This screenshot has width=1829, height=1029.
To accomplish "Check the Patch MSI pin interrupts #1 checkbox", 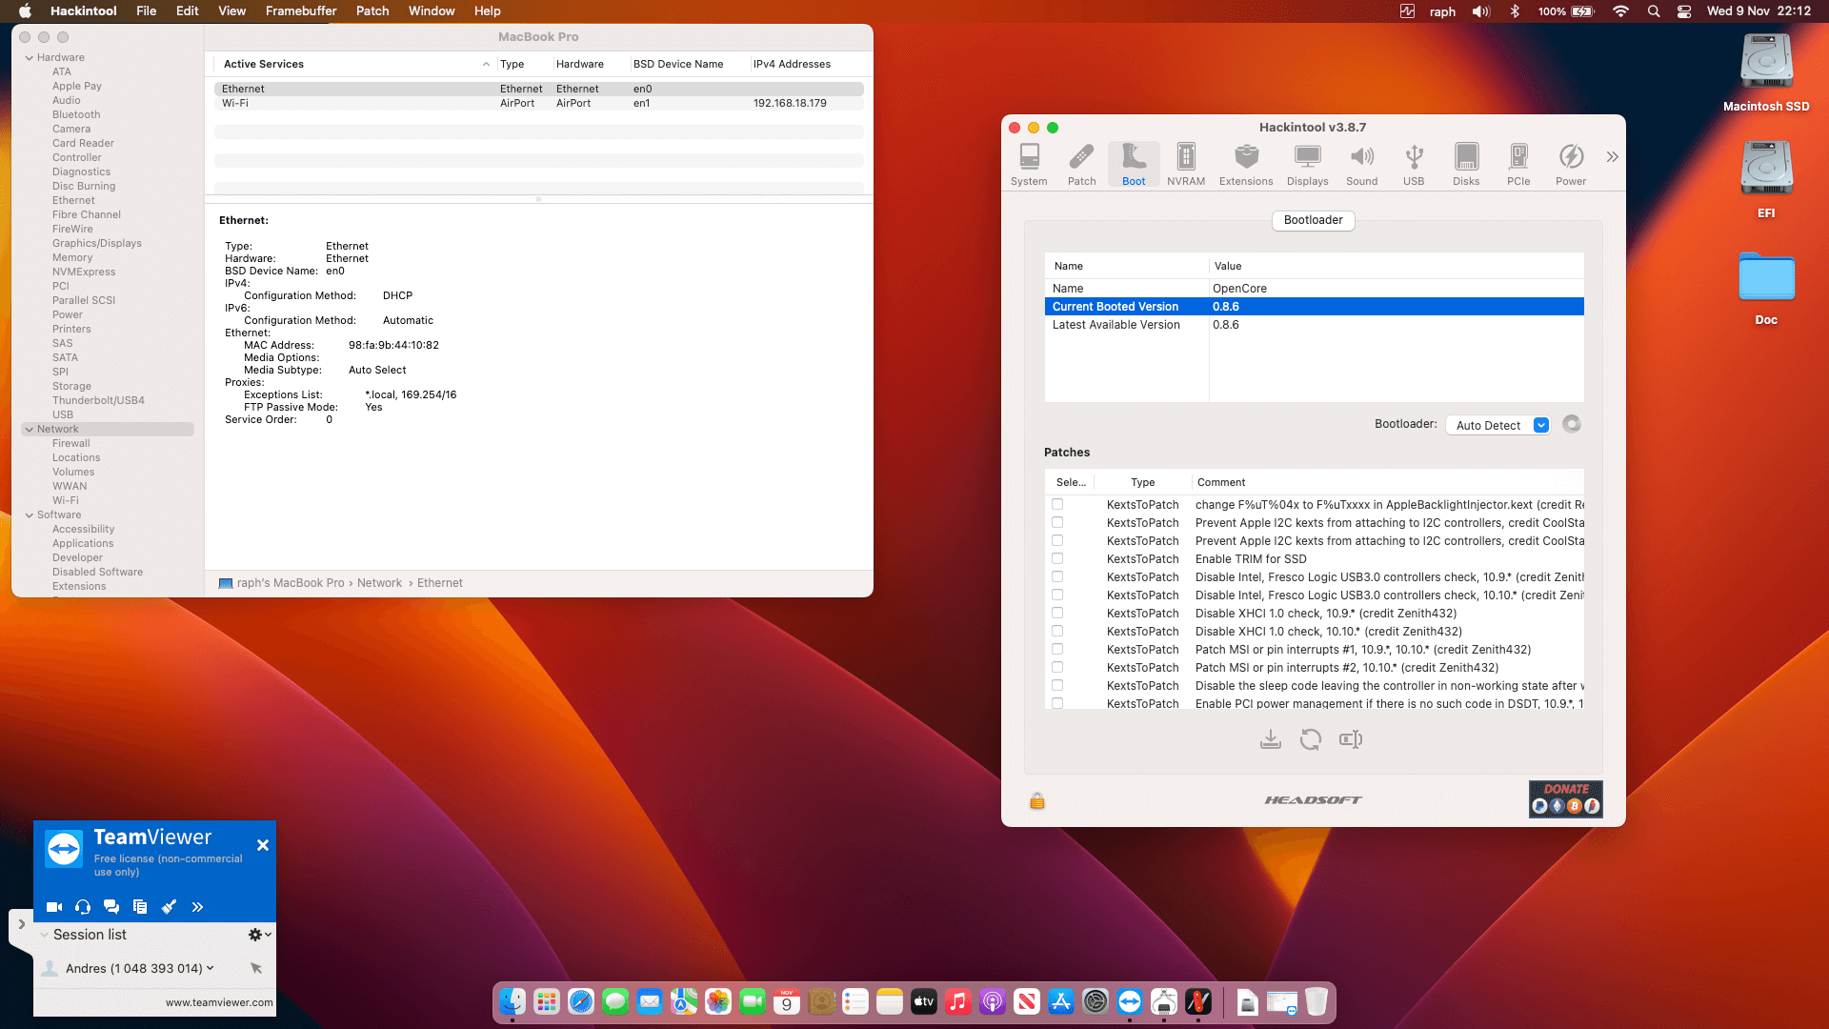I will (x=1057, y=649).
